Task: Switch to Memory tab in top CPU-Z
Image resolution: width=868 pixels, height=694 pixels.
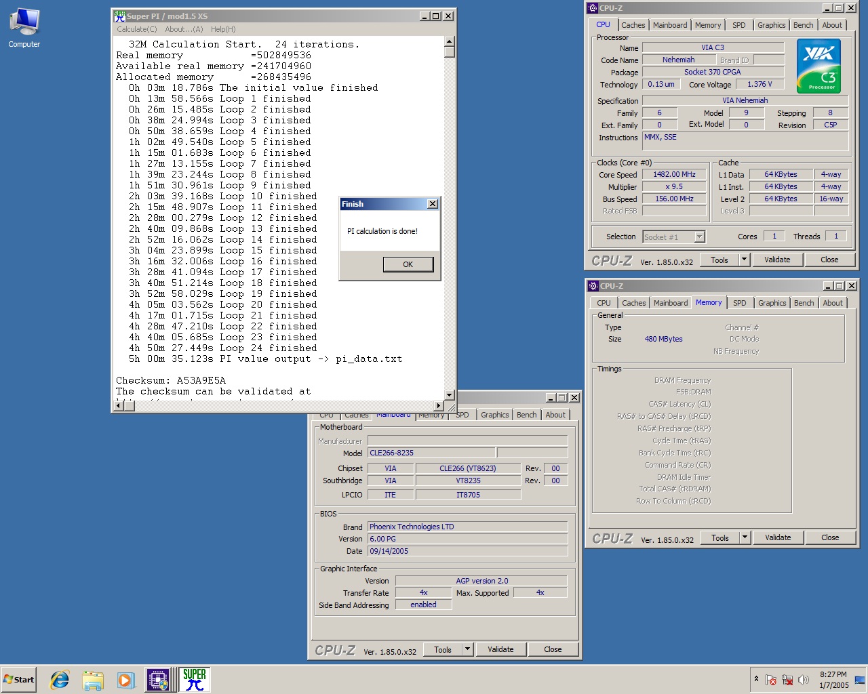Action: pyautogui.click(x=708, y=25)
